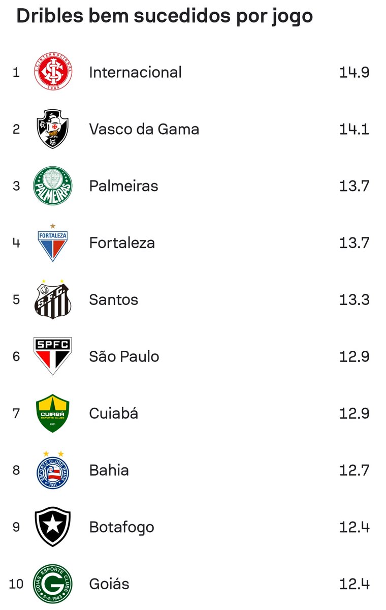
Task: Open the Vasco da Gama name link
Action: pos(144,129)
